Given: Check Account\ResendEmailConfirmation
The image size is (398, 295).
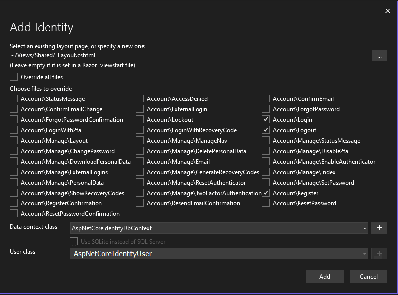Looking at the screenshot, I should pos(140,203).
